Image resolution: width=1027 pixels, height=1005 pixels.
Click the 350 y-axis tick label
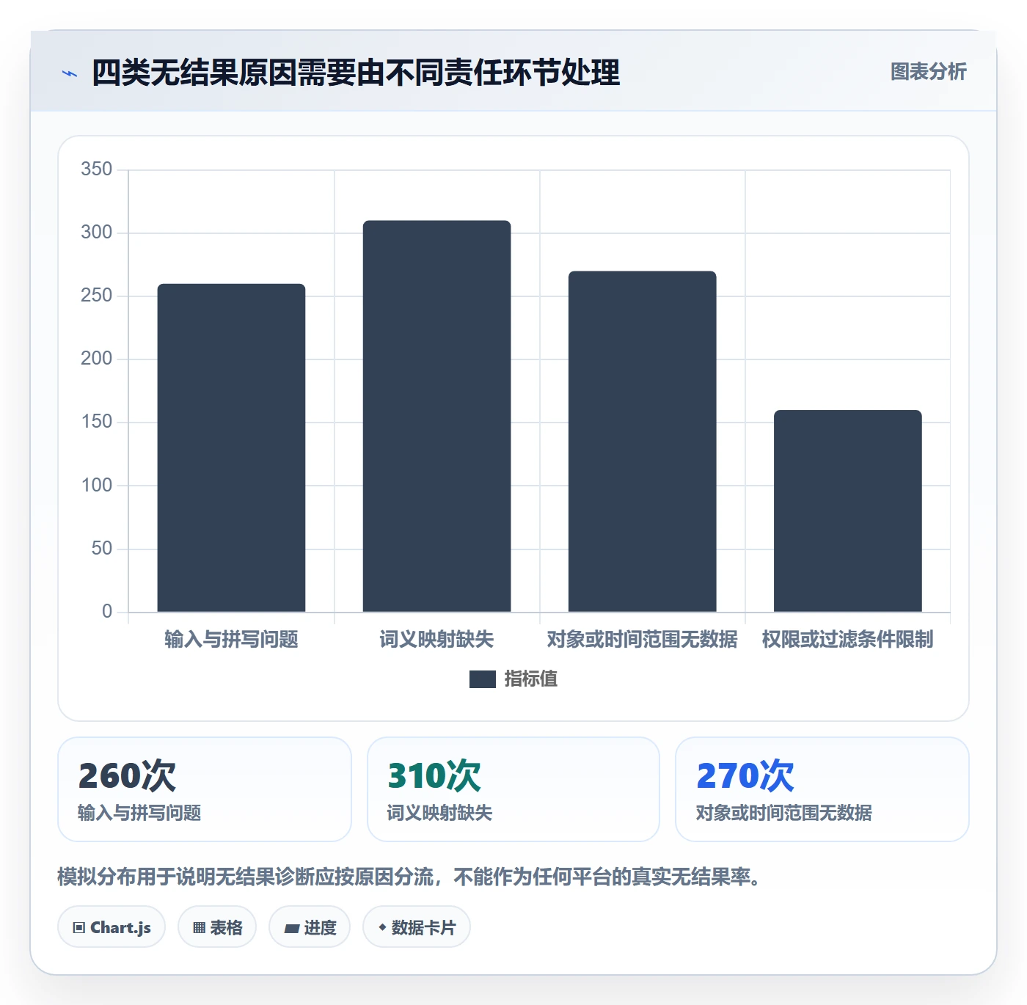[97, 169]
